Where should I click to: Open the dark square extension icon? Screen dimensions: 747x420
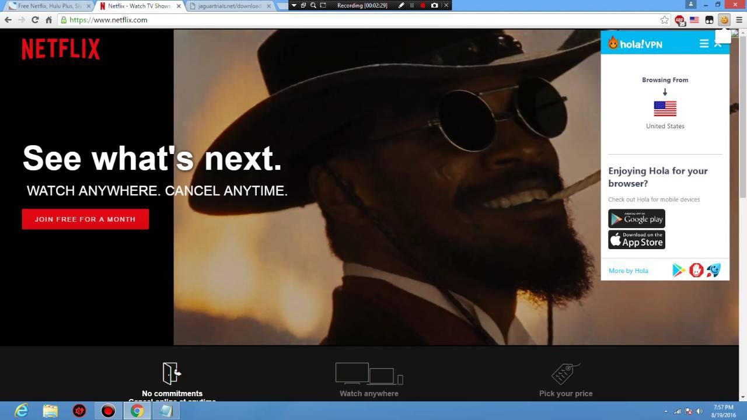[x=709, y=20]
